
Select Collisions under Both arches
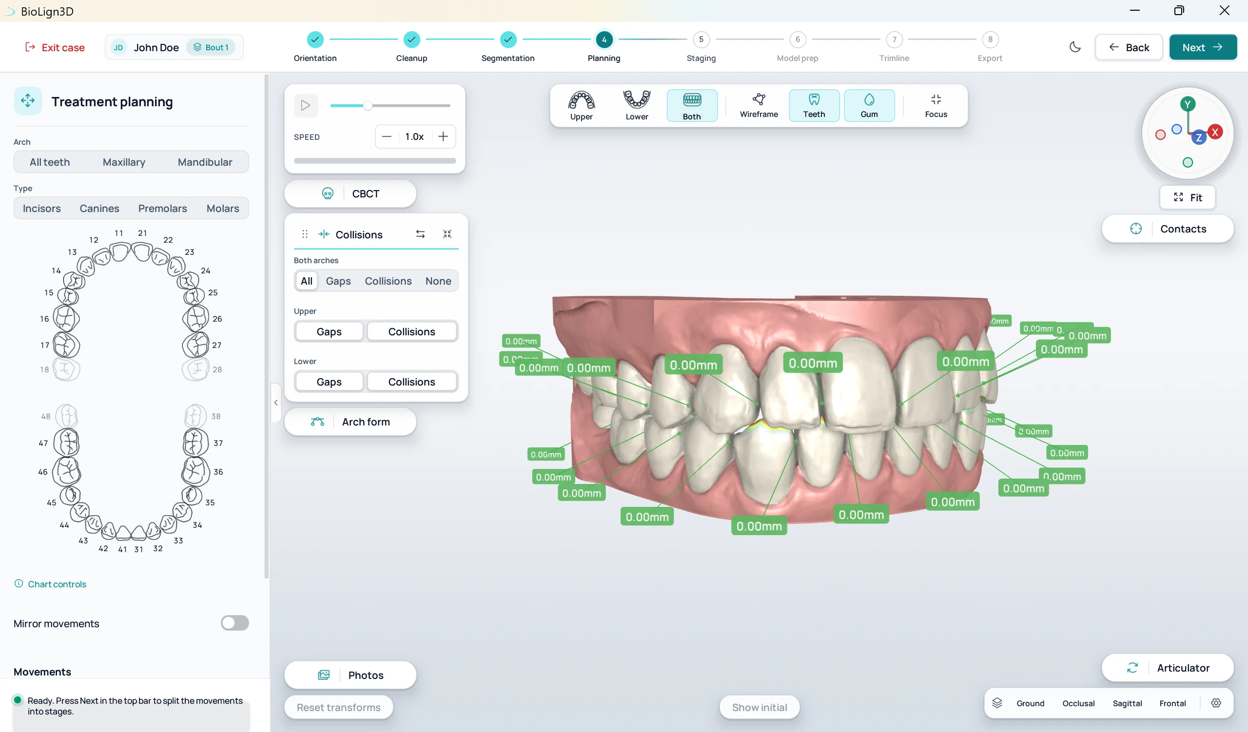click(x=388, y=281)
